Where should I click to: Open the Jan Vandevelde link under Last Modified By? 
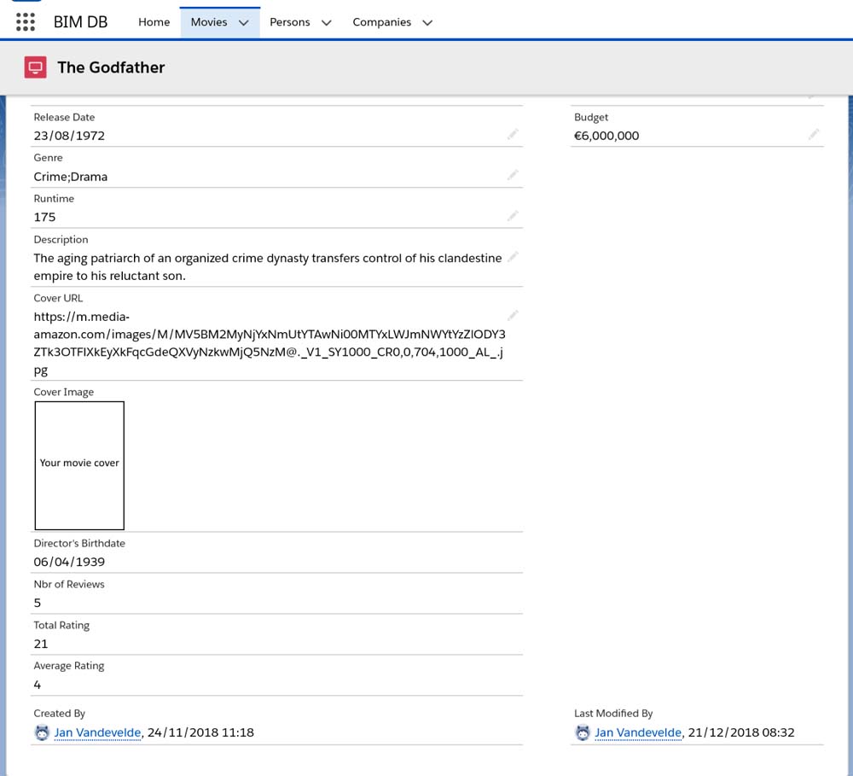click(638, 732)
